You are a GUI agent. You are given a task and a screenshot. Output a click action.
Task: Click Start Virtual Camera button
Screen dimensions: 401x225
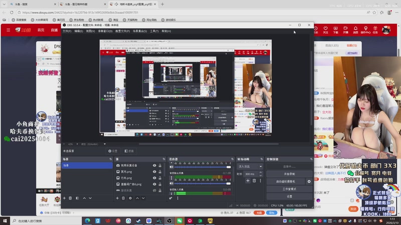[286, 181]
